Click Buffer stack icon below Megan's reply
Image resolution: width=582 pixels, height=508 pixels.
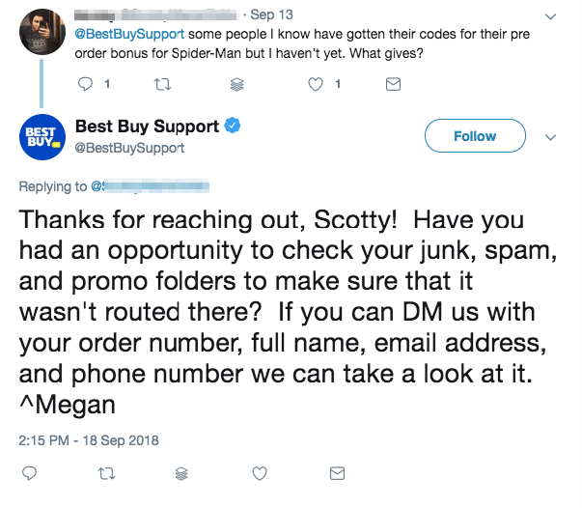point(182,473)
